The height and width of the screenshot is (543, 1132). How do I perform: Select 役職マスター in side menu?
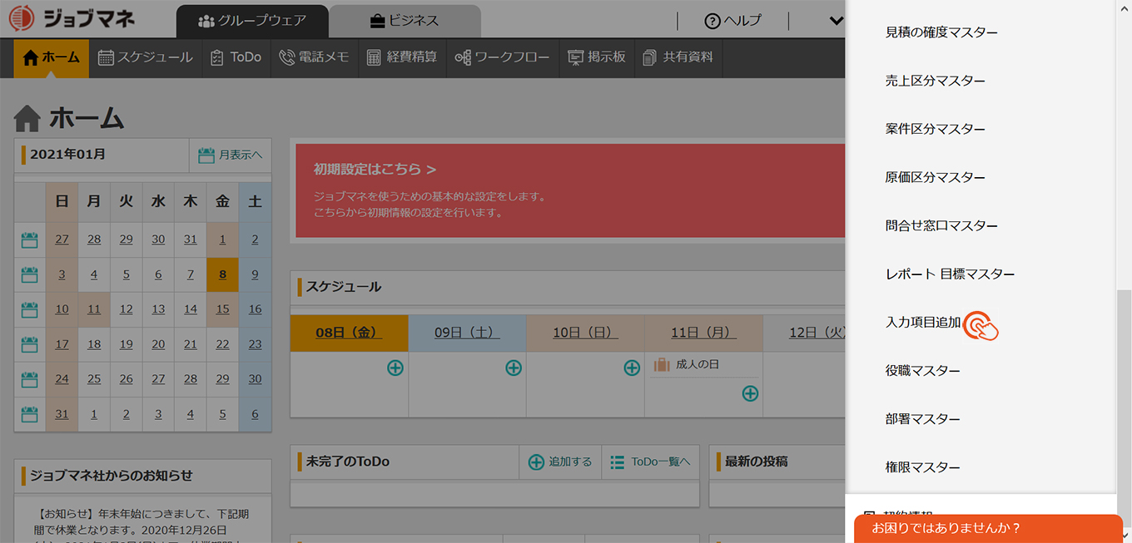922,370
